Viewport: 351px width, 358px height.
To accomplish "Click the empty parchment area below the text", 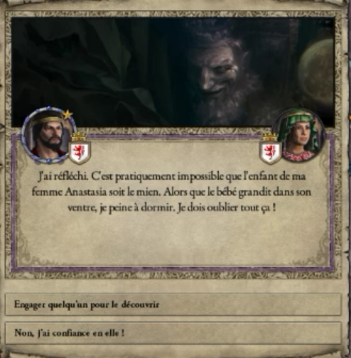I will [x=173, y=239].
